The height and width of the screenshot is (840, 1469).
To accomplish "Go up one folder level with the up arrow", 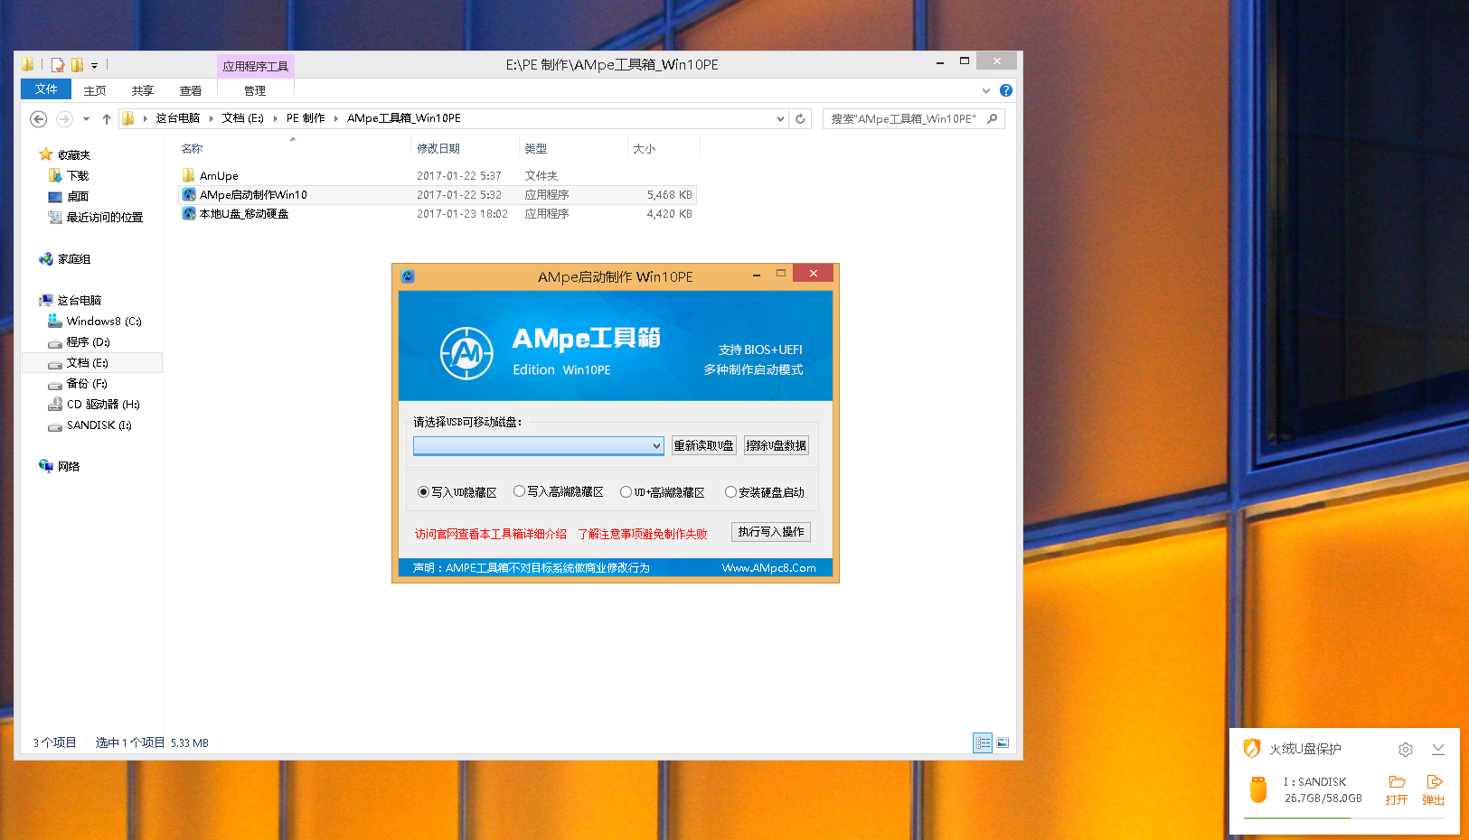I will pyautogui.click(x=107, y=119).
